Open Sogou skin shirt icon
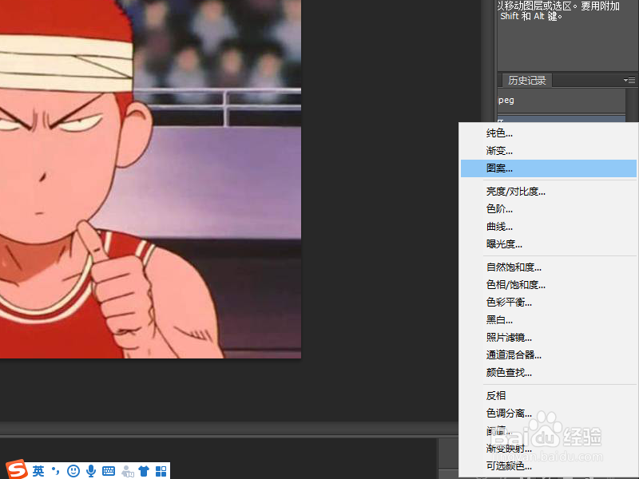The height and width of the screenshot is (479, 639). click(144, 471)
